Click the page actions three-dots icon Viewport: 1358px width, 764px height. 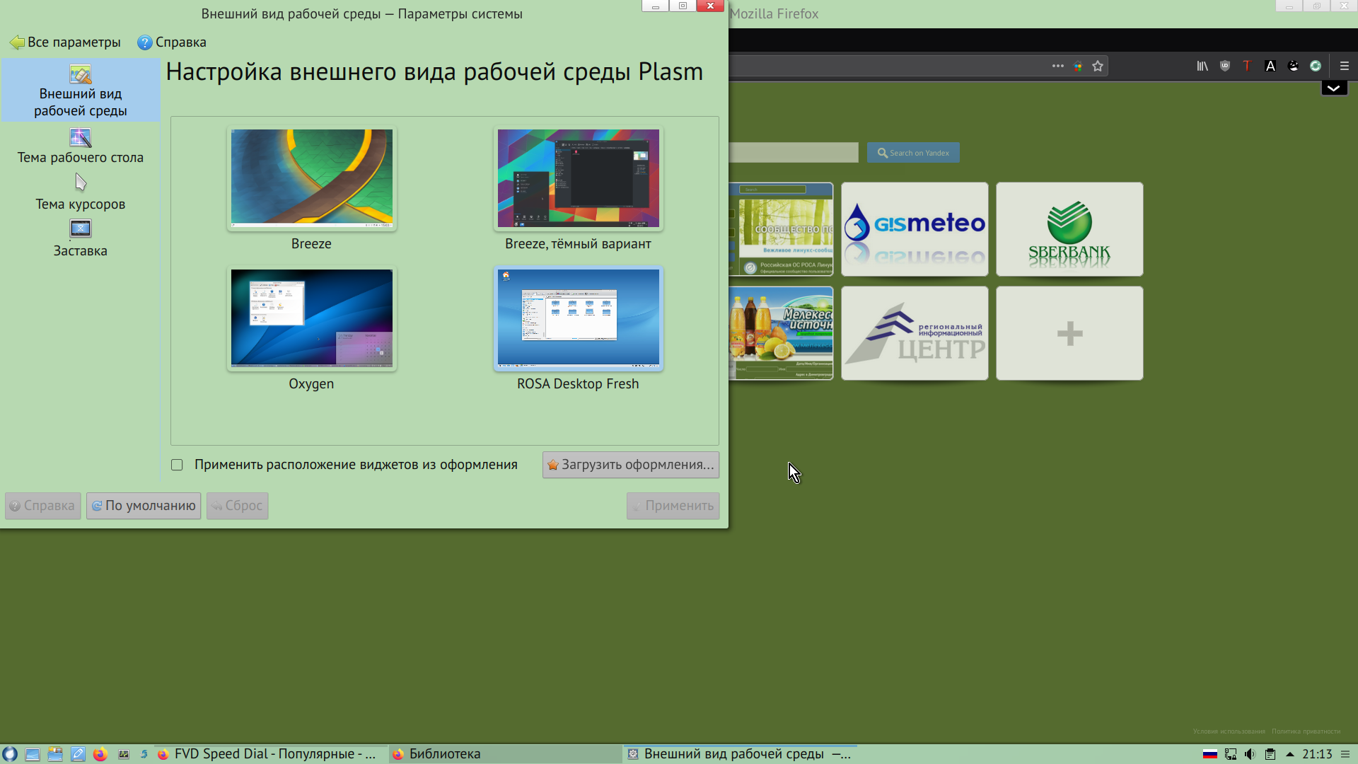coord(1057,66)
